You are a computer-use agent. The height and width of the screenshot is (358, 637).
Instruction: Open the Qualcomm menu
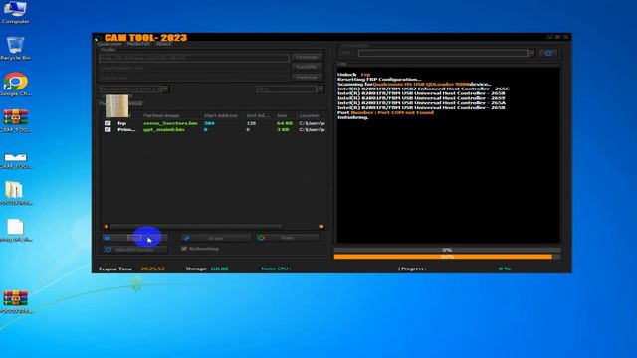tap(109, 44)
